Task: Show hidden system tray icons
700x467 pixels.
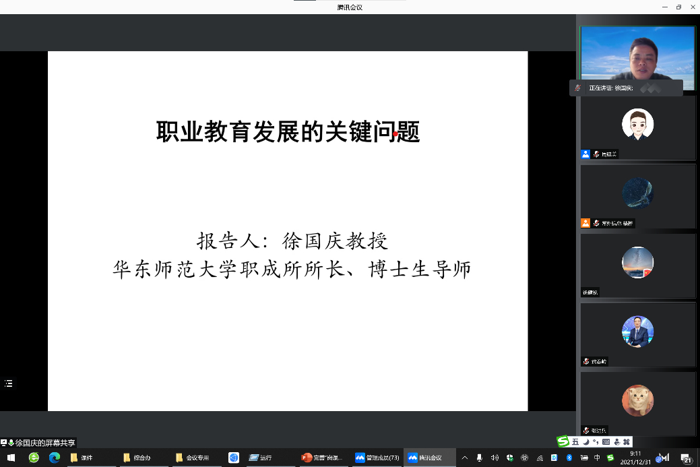Action: 465,458
